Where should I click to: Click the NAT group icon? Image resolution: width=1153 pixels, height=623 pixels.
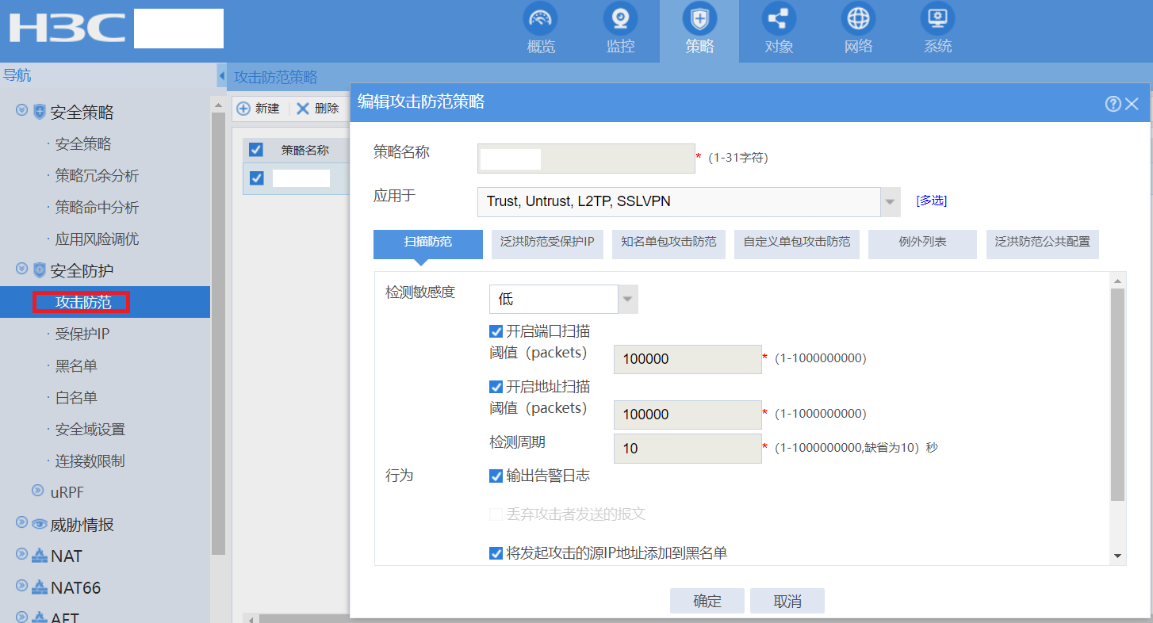pos(40,556)
